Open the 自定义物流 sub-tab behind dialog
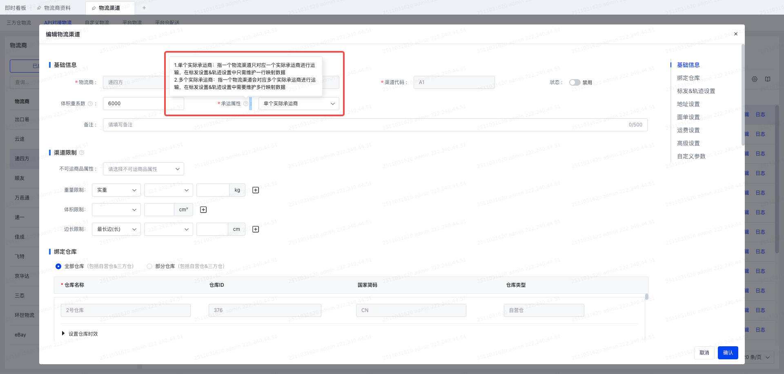This screenshot has height=374, width=784. click(x=97, y=22)
